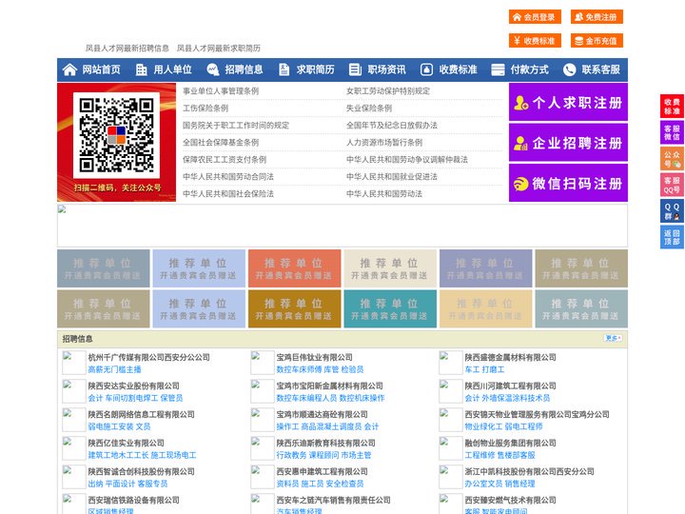The image size is (685, 514).
Task: Open 西安惠申建筑工程有限公司 listing
Action: [322, 471]
